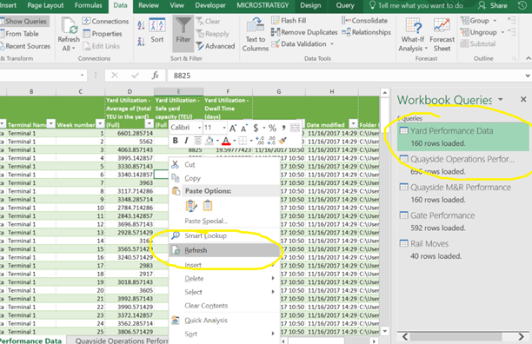Select the Gate Performance query
The image size is (532, 344).
tap(463, 222)
